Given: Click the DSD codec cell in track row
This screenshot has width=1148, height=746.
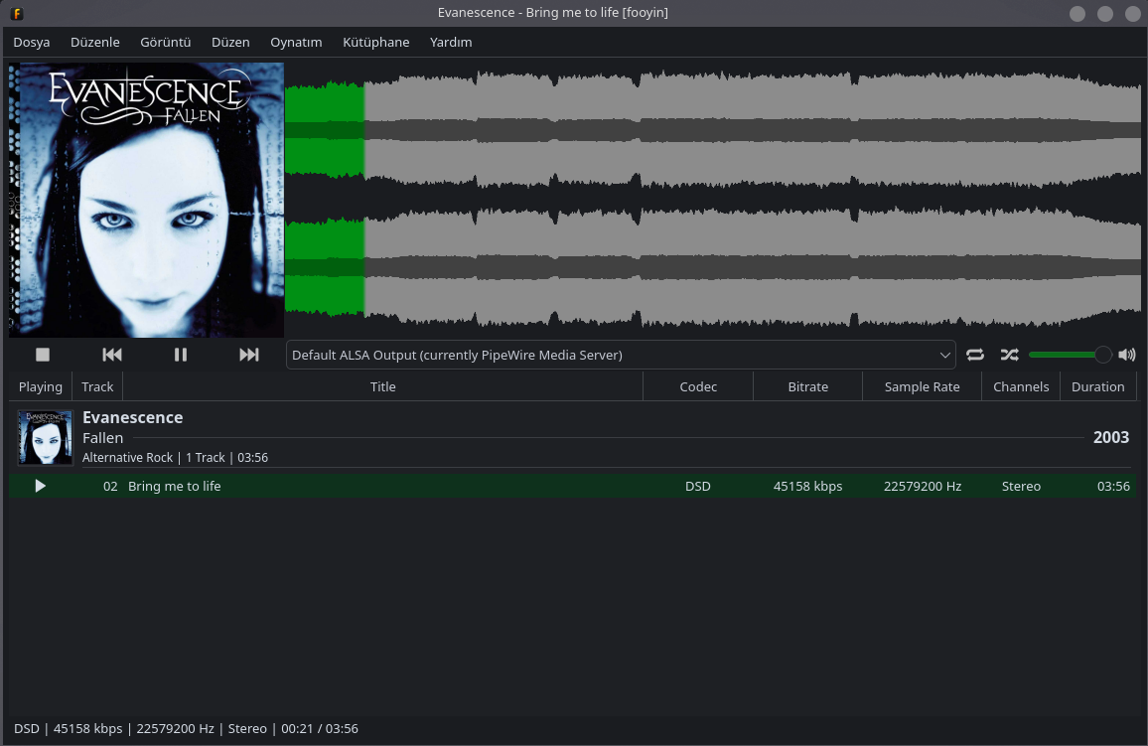Looking at the screenshot, I should point(698,486).
